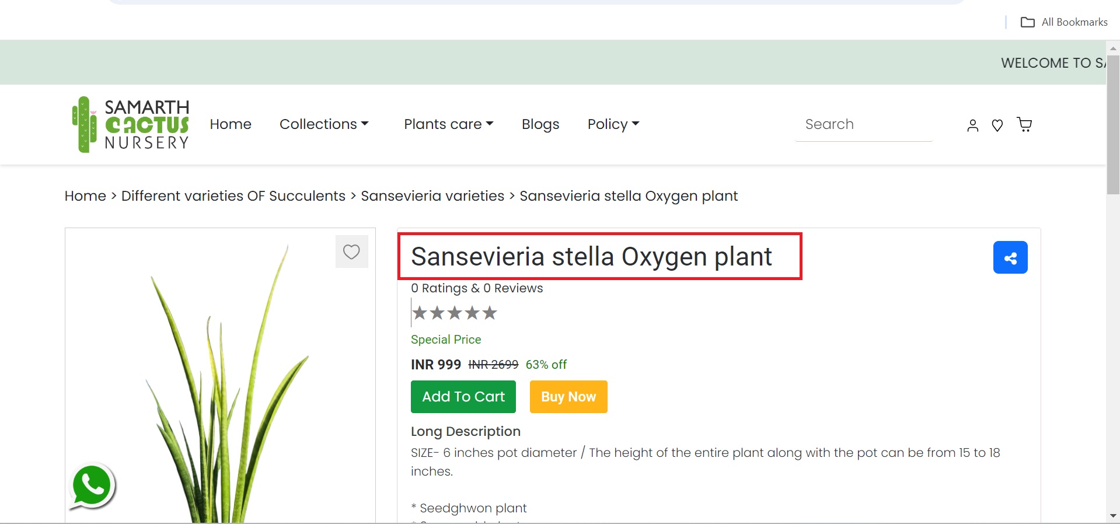The width and height of the screenshot is (1120, 524).
Task: Click the page vertical scrollbar thumb
Action: coord(1113,124)
